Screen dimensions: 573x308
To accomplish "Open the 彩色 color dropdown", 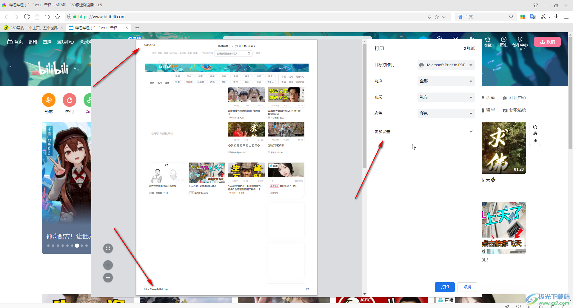I will tap(446, 113).
